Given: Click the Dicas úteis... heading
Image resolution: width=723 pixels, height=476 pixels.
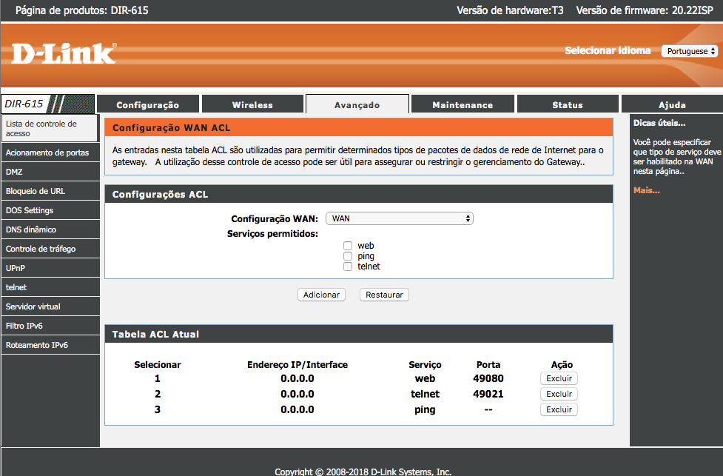Looking at the screenshot, I should click(659, 123).
